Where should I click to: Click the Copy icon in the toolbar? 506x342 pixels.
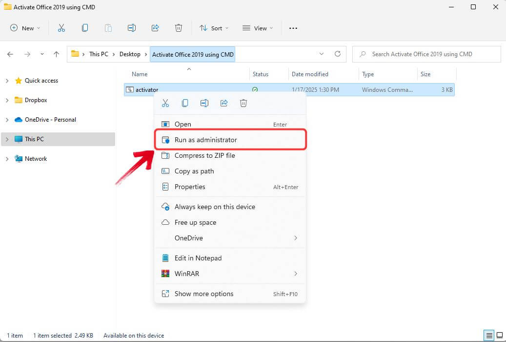pyautogui.click(x=85, y=28)
